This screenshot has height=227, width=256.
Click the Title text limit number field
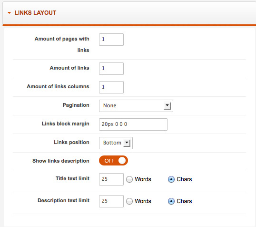111,179
